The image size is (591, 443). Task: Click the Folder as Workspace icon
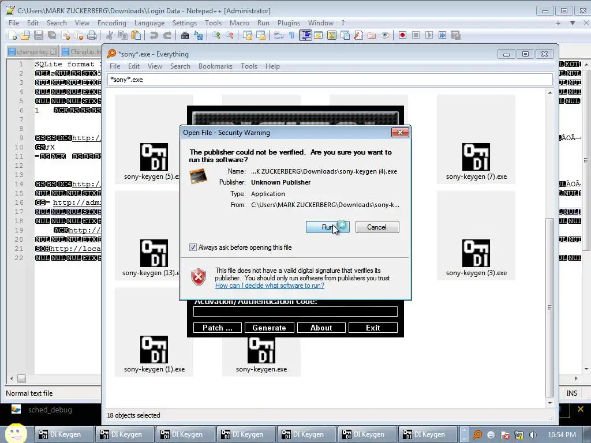(372, 35)
